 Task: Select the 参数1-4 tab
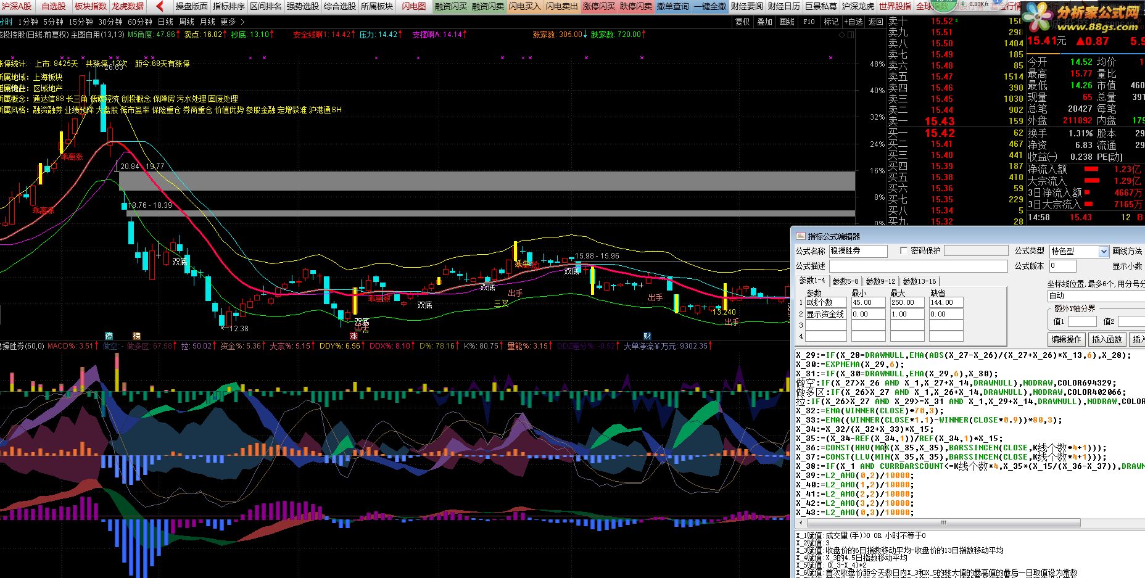[812, 281]
